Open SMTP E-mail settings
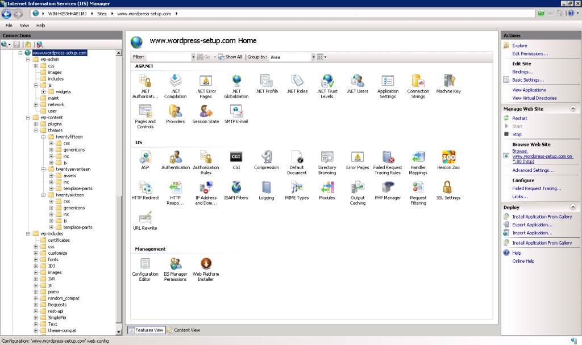The width and height of the screenshot is (582, 345). (236, 114)
